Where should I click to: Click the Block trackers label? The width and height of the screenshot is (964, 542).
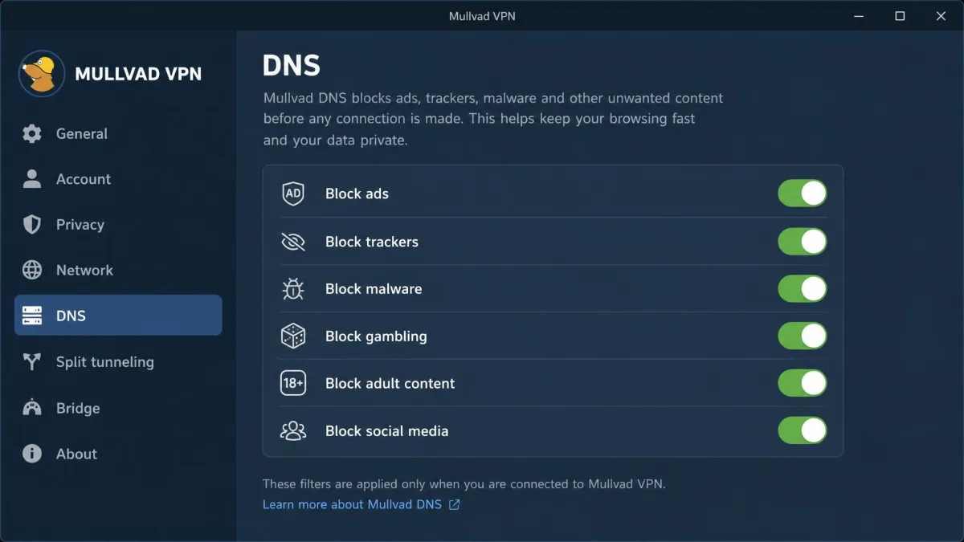pyautogui.click(x=372, y=242)
